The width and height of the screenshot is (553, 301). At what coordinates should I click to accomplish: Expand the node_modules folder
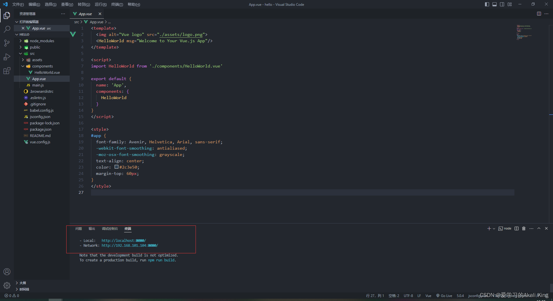coord(42,41)
